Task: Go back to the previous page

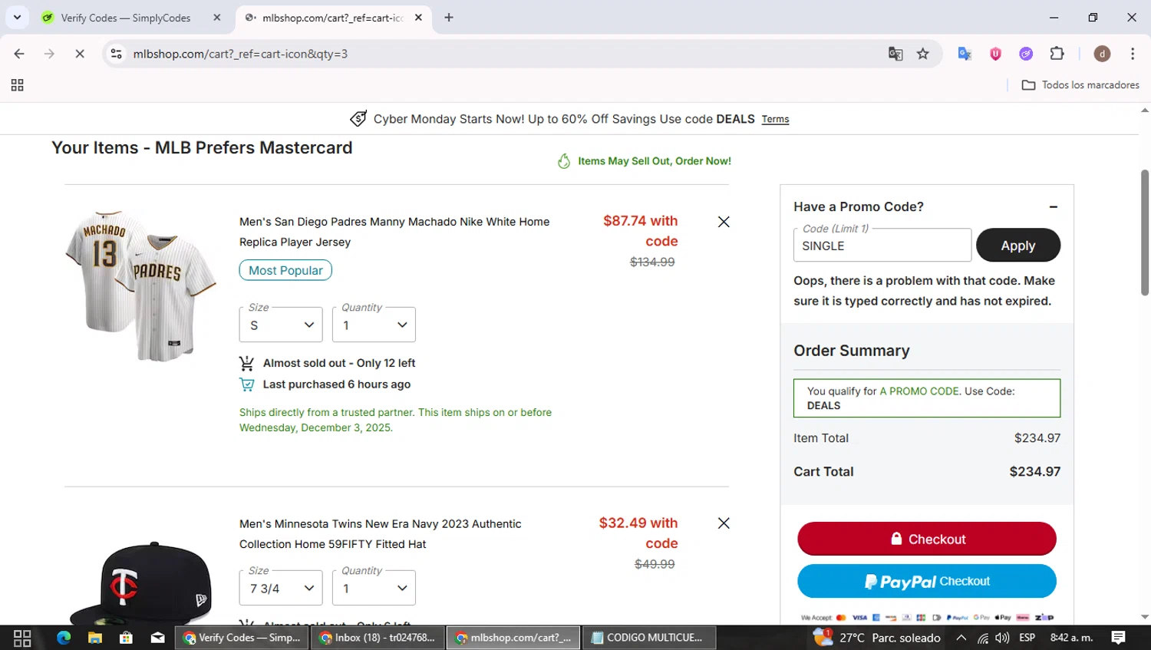Action: click(x=19, y=54)
